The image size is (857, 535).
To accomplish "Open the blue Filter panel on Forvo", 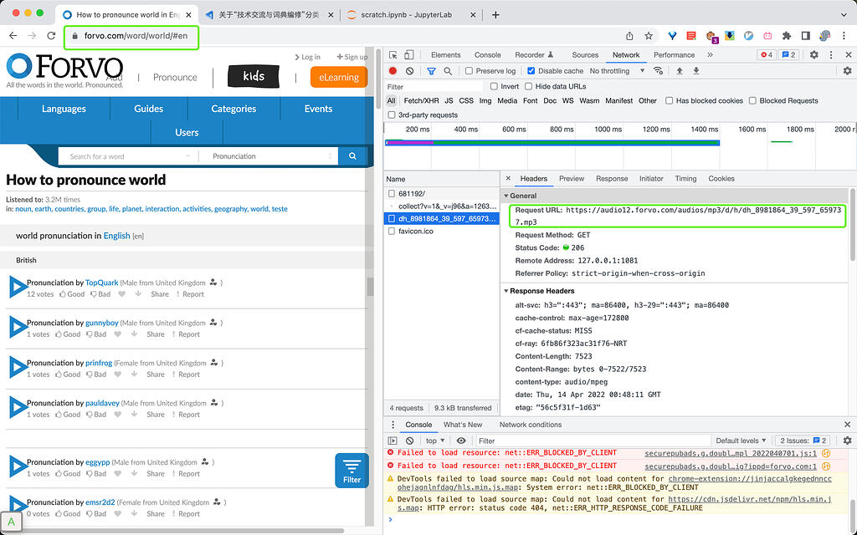I will [x=351, y=470].
